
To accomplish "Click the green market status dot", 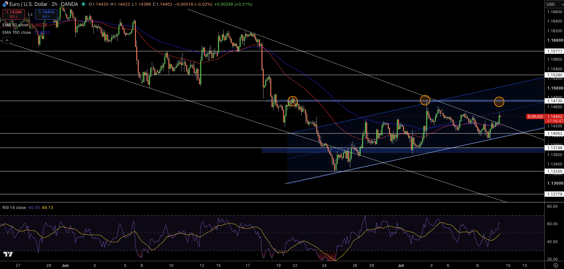I will (x=83, y=4).
